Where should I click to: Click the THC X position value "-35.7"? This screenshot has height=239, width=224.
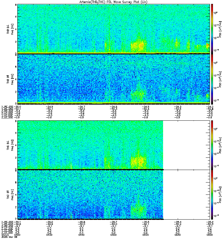pos(113,222)
